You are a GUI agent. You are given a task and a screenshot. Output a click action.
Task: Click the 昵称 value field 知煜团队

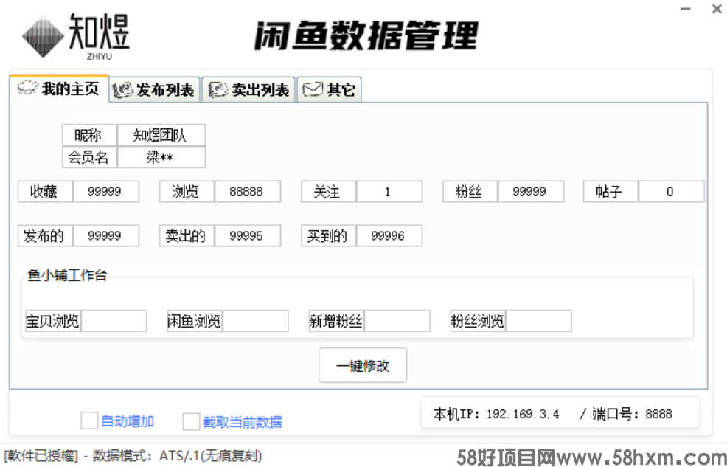(161, 136)
